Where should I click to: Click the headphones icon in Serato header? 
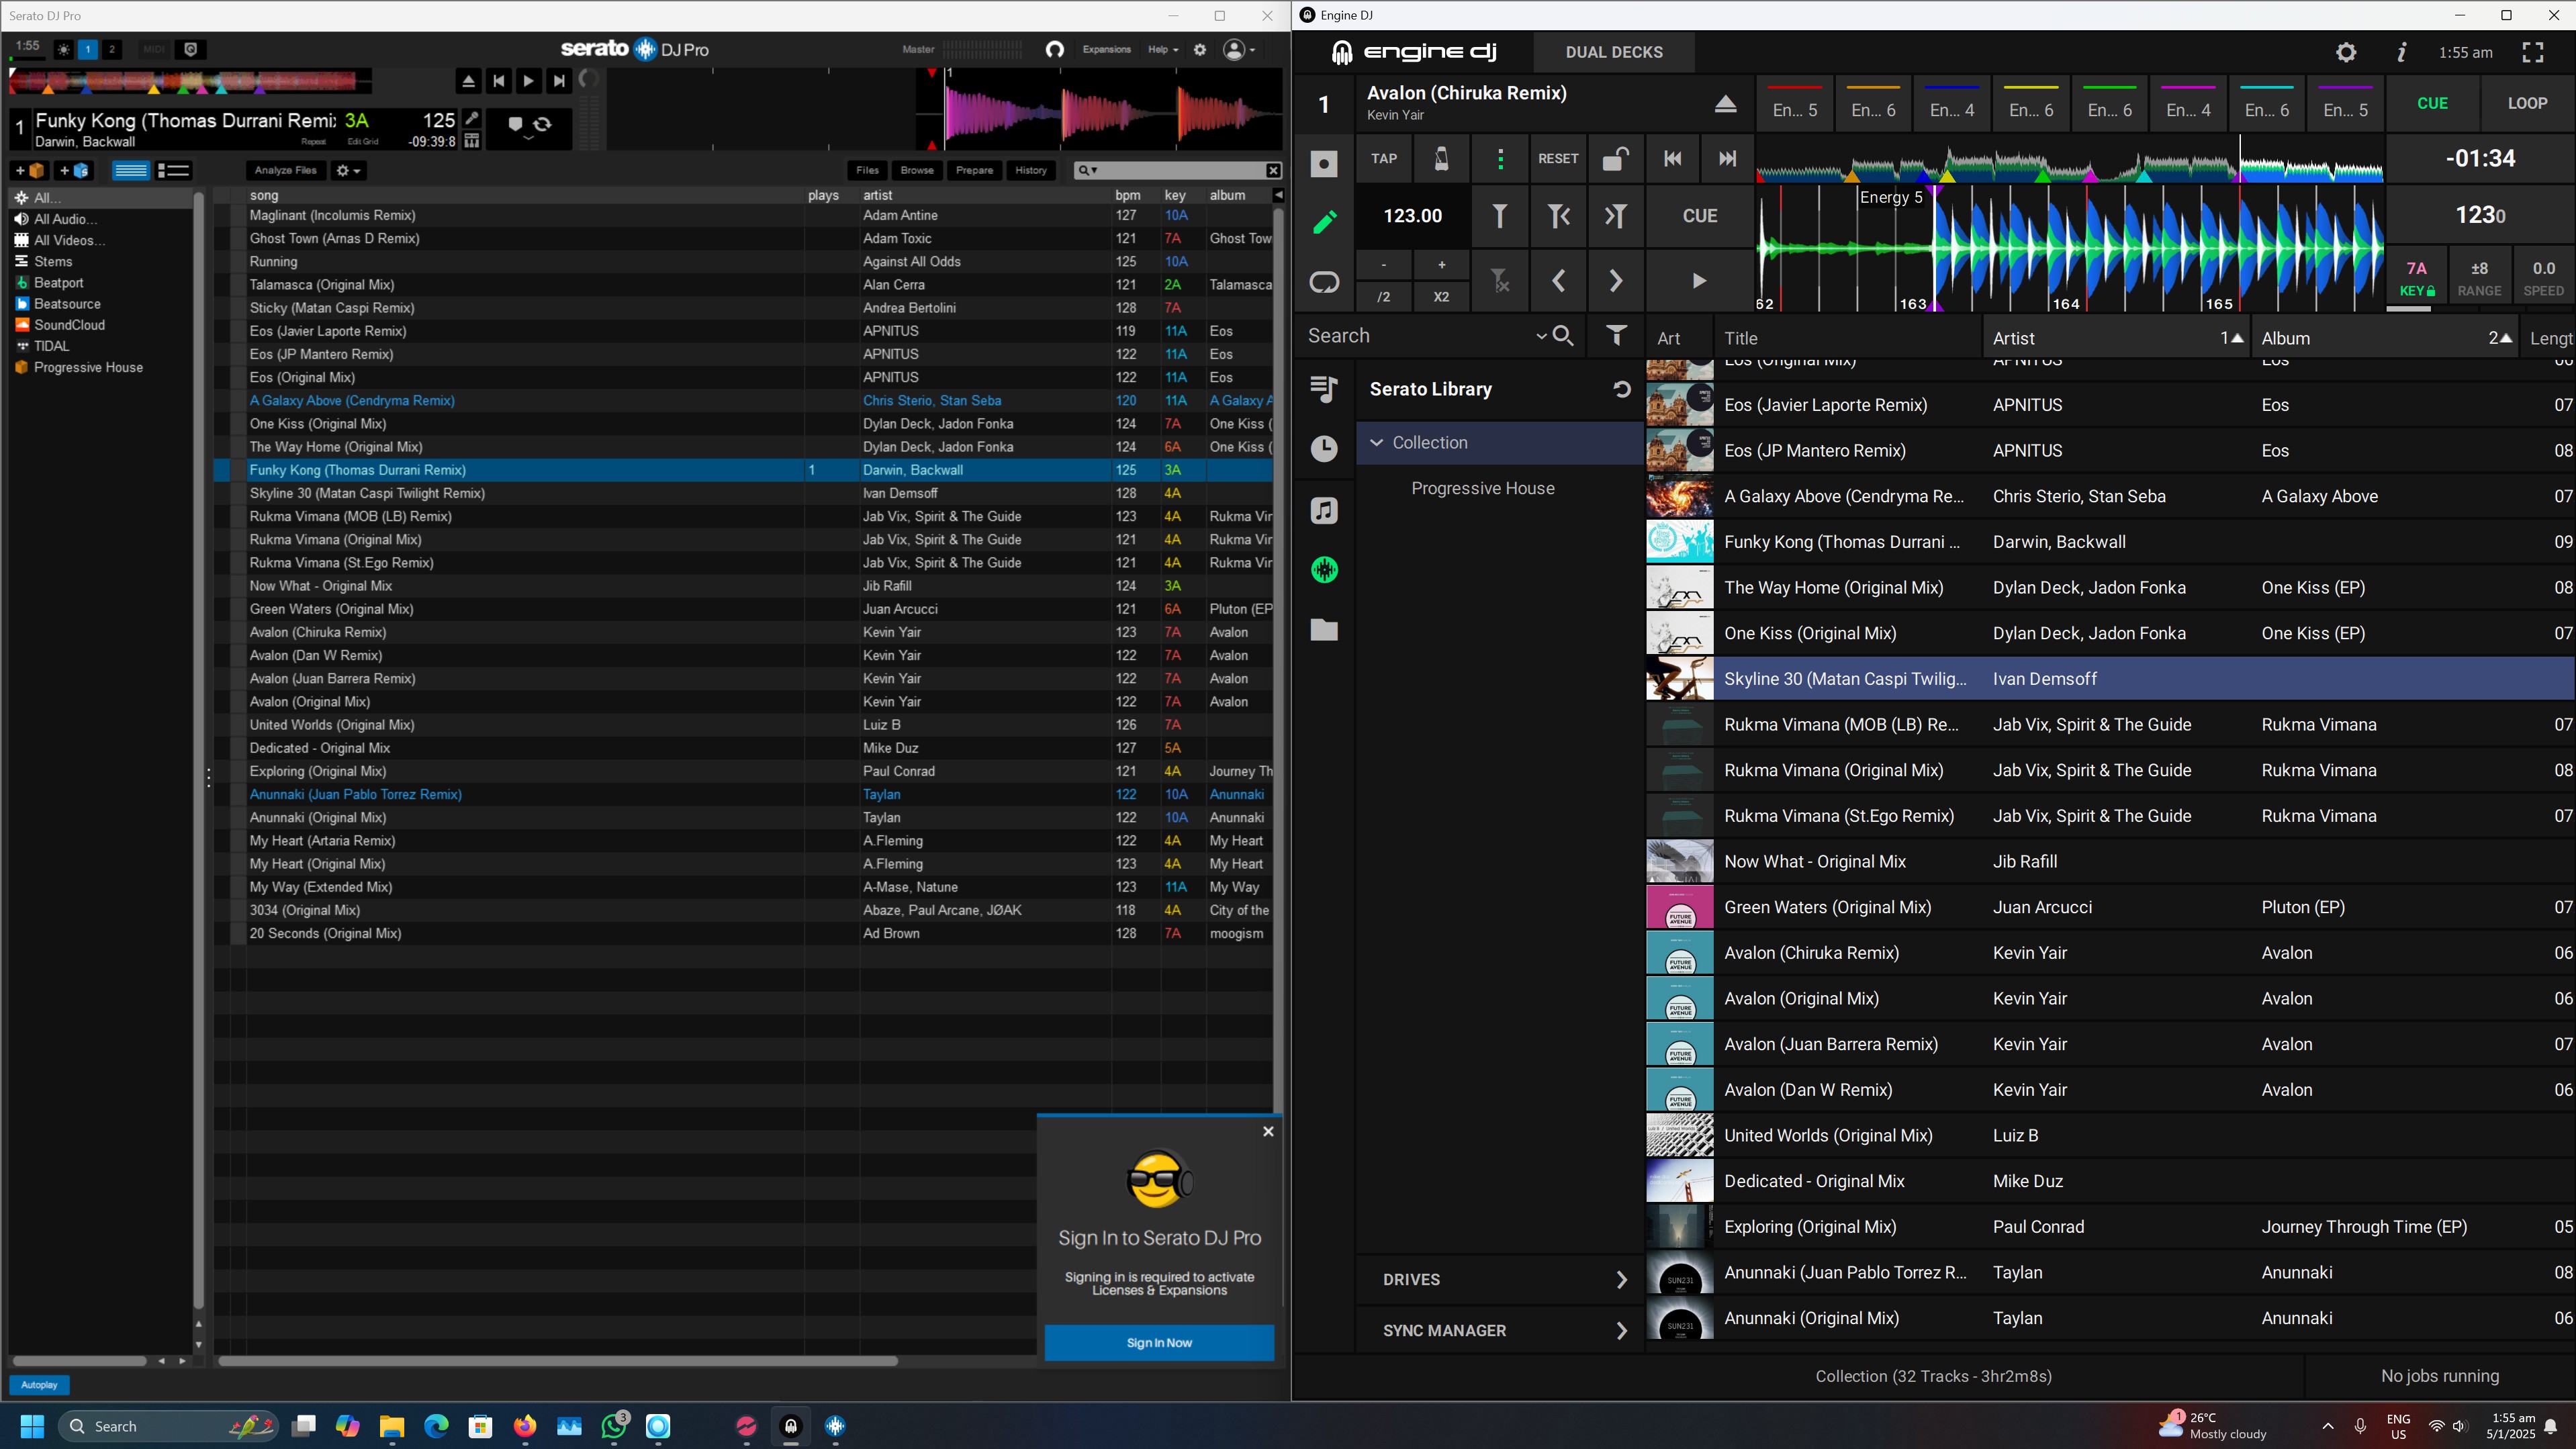pyautogui.click(x=1054, y=49)
